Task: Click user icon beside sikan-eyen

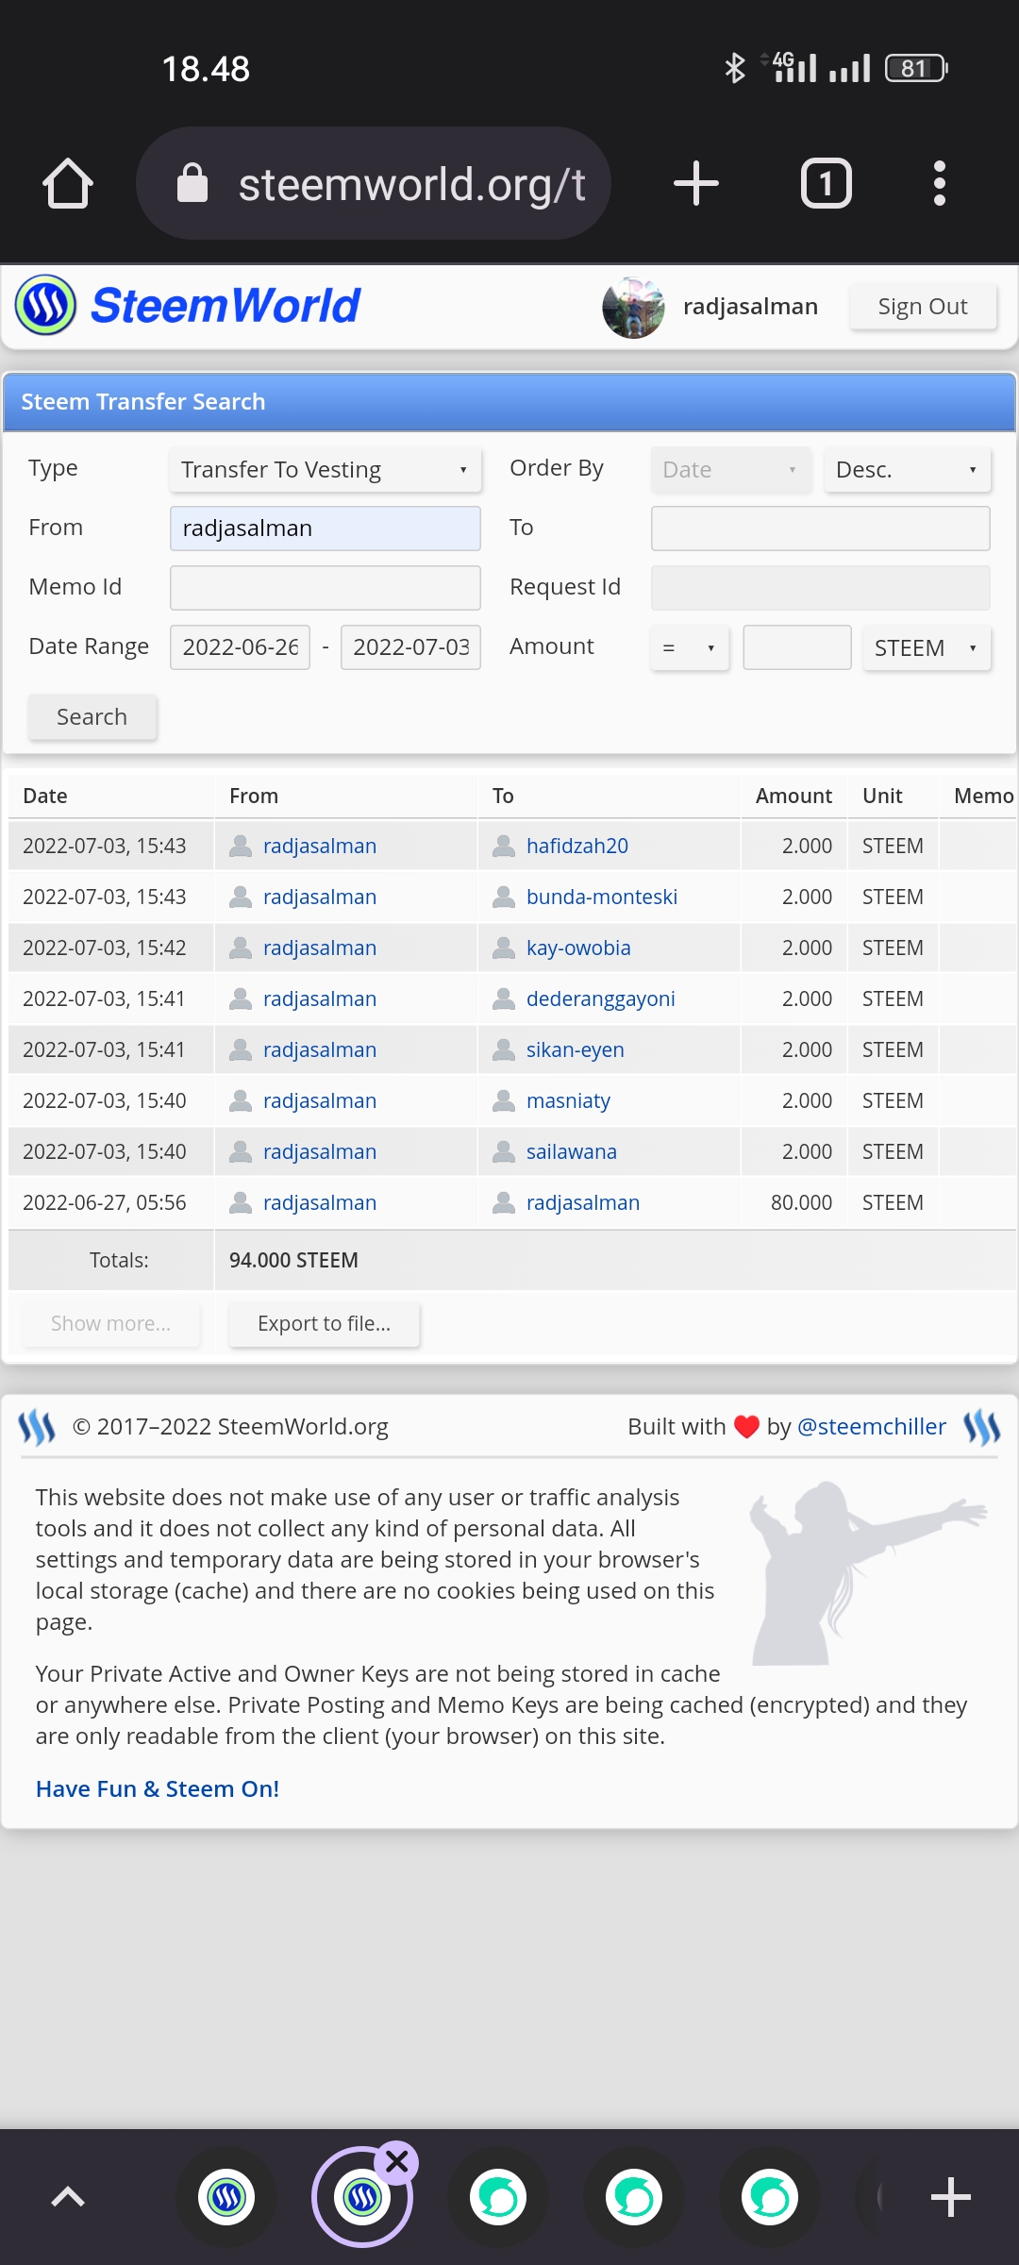Action: point(504,1049)
